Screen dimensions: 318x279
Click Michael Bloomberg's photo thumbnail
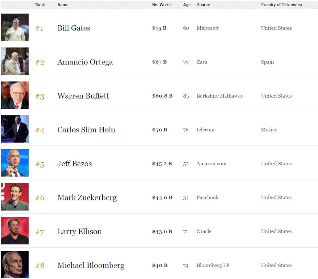[x=15, y=265]
